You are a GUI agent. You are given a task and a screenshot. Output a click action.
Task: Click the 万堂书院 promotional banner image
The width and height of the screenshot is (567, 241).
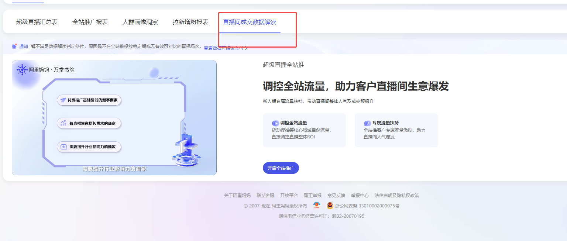[x=114, y=117]
